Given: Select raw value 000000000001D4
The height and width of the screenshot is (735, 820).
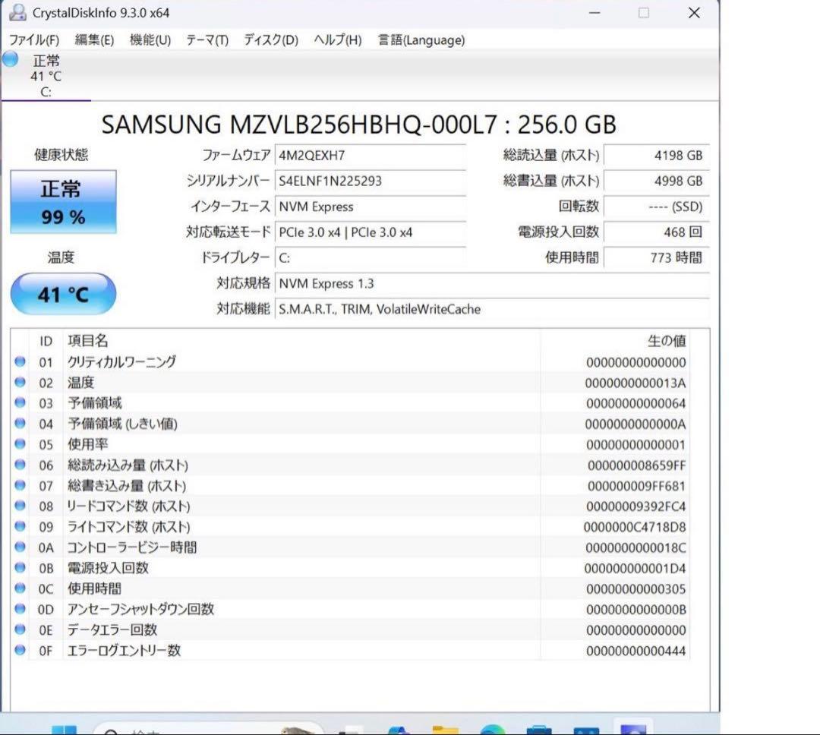Looking at the screenshot, I should pos(635,568).
